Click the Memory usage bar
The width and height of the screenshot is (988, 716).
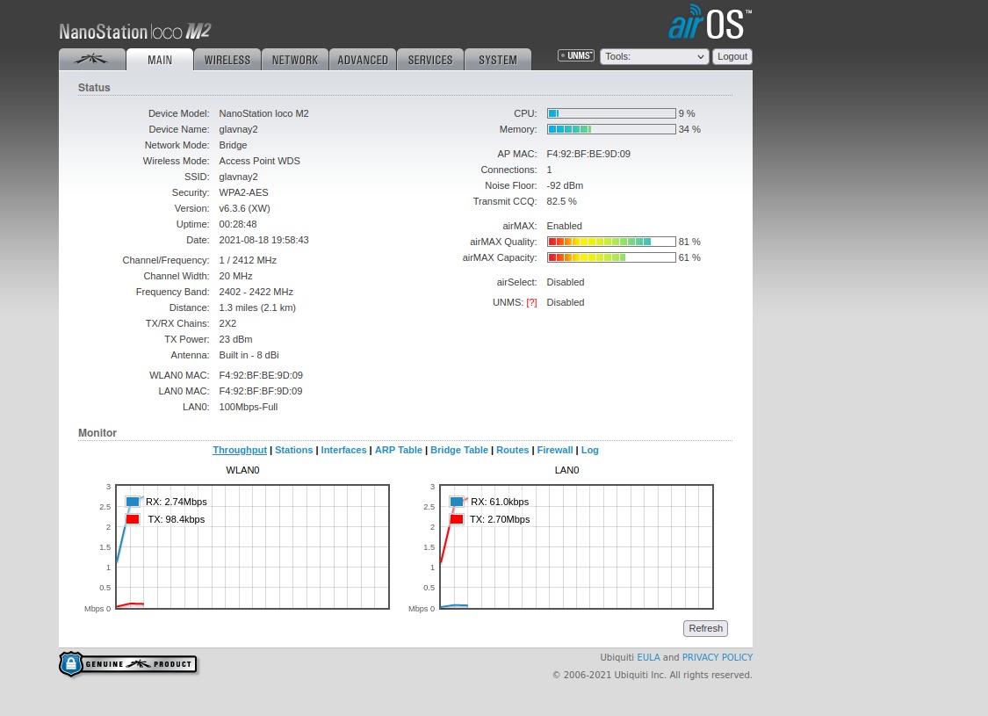click(611, 129)
